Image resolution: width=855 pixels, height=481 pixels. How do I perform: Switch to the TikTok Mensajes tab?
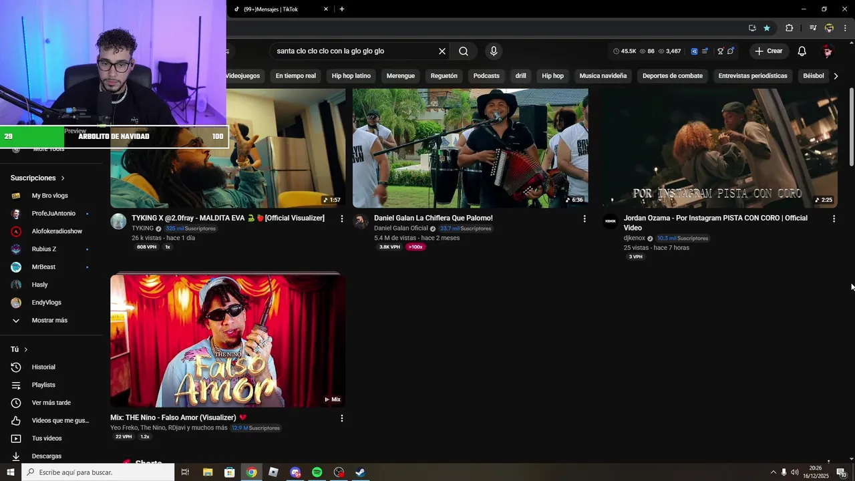click(279, 9)
